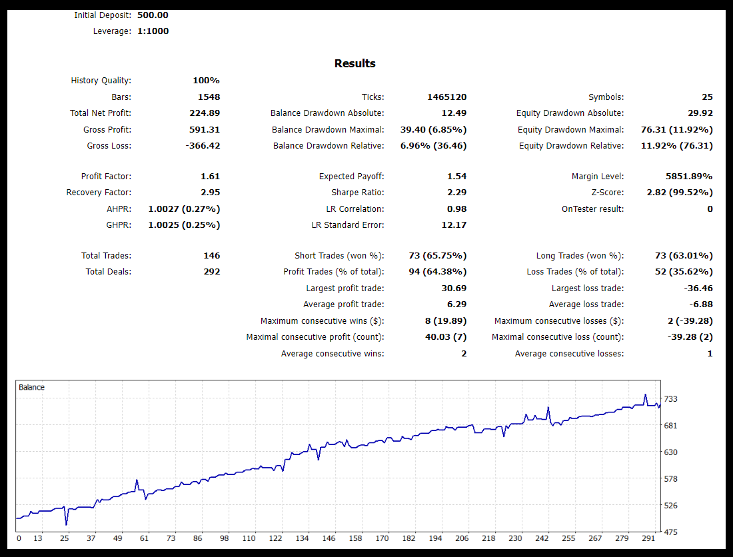Select the GHPR value 1.0025 (0.25%)
This screenshot has width=733, height=557.
[x=184, y=225]
